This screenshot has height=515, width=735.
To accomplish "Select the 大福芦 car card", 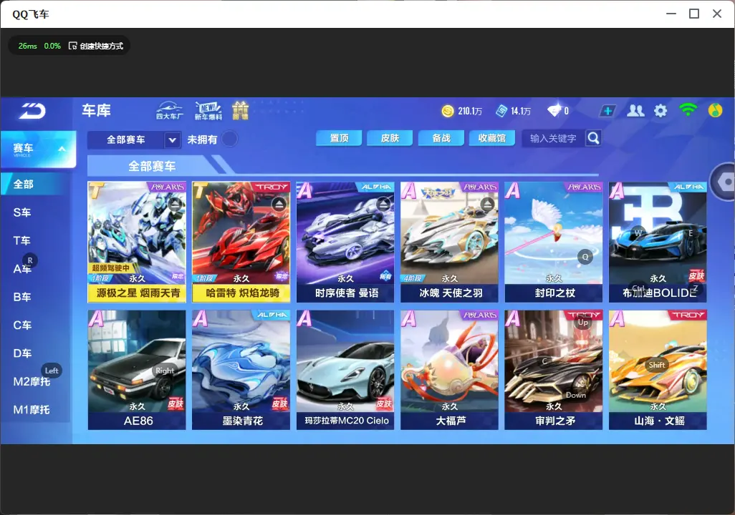I will 450,370.
